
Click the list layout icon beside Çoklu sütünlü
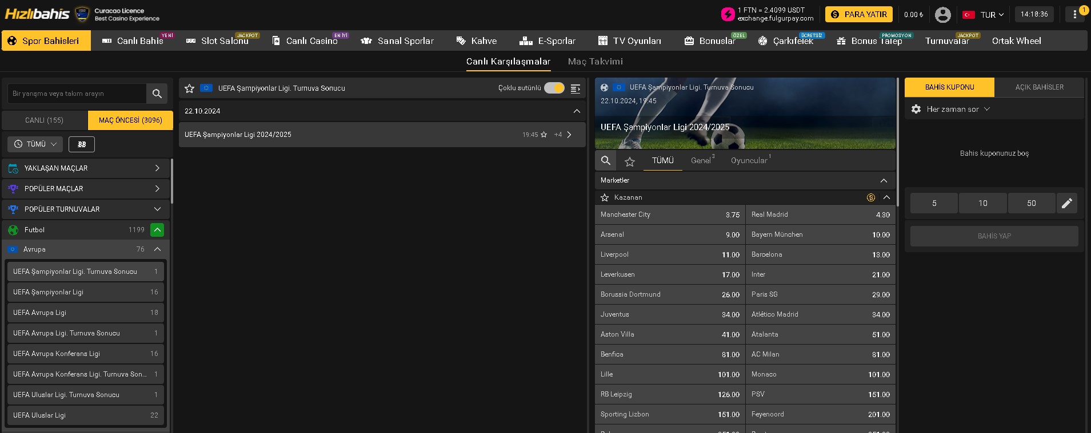coord(576,88)
